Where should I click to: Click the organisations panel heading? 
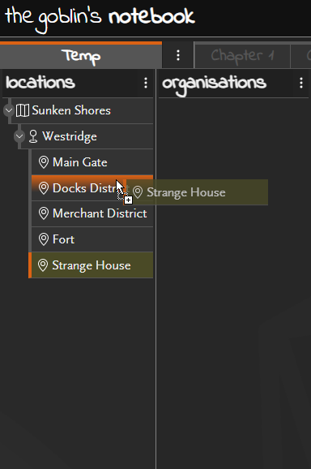[x=214, y=84]
